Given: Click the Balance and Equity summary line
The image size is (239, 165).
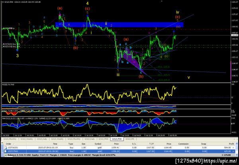Looking at the screenshot, I should click(62, 155).
